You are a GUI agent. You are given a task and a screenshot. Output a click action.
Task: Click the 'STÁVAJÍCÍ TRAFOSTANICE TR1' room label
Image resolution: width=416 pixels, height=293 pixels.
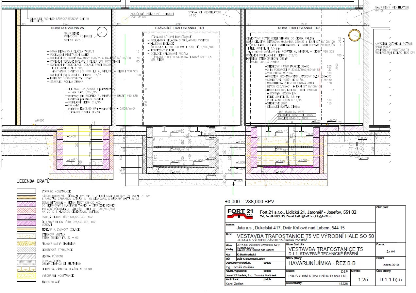click(x=179, y=28)
